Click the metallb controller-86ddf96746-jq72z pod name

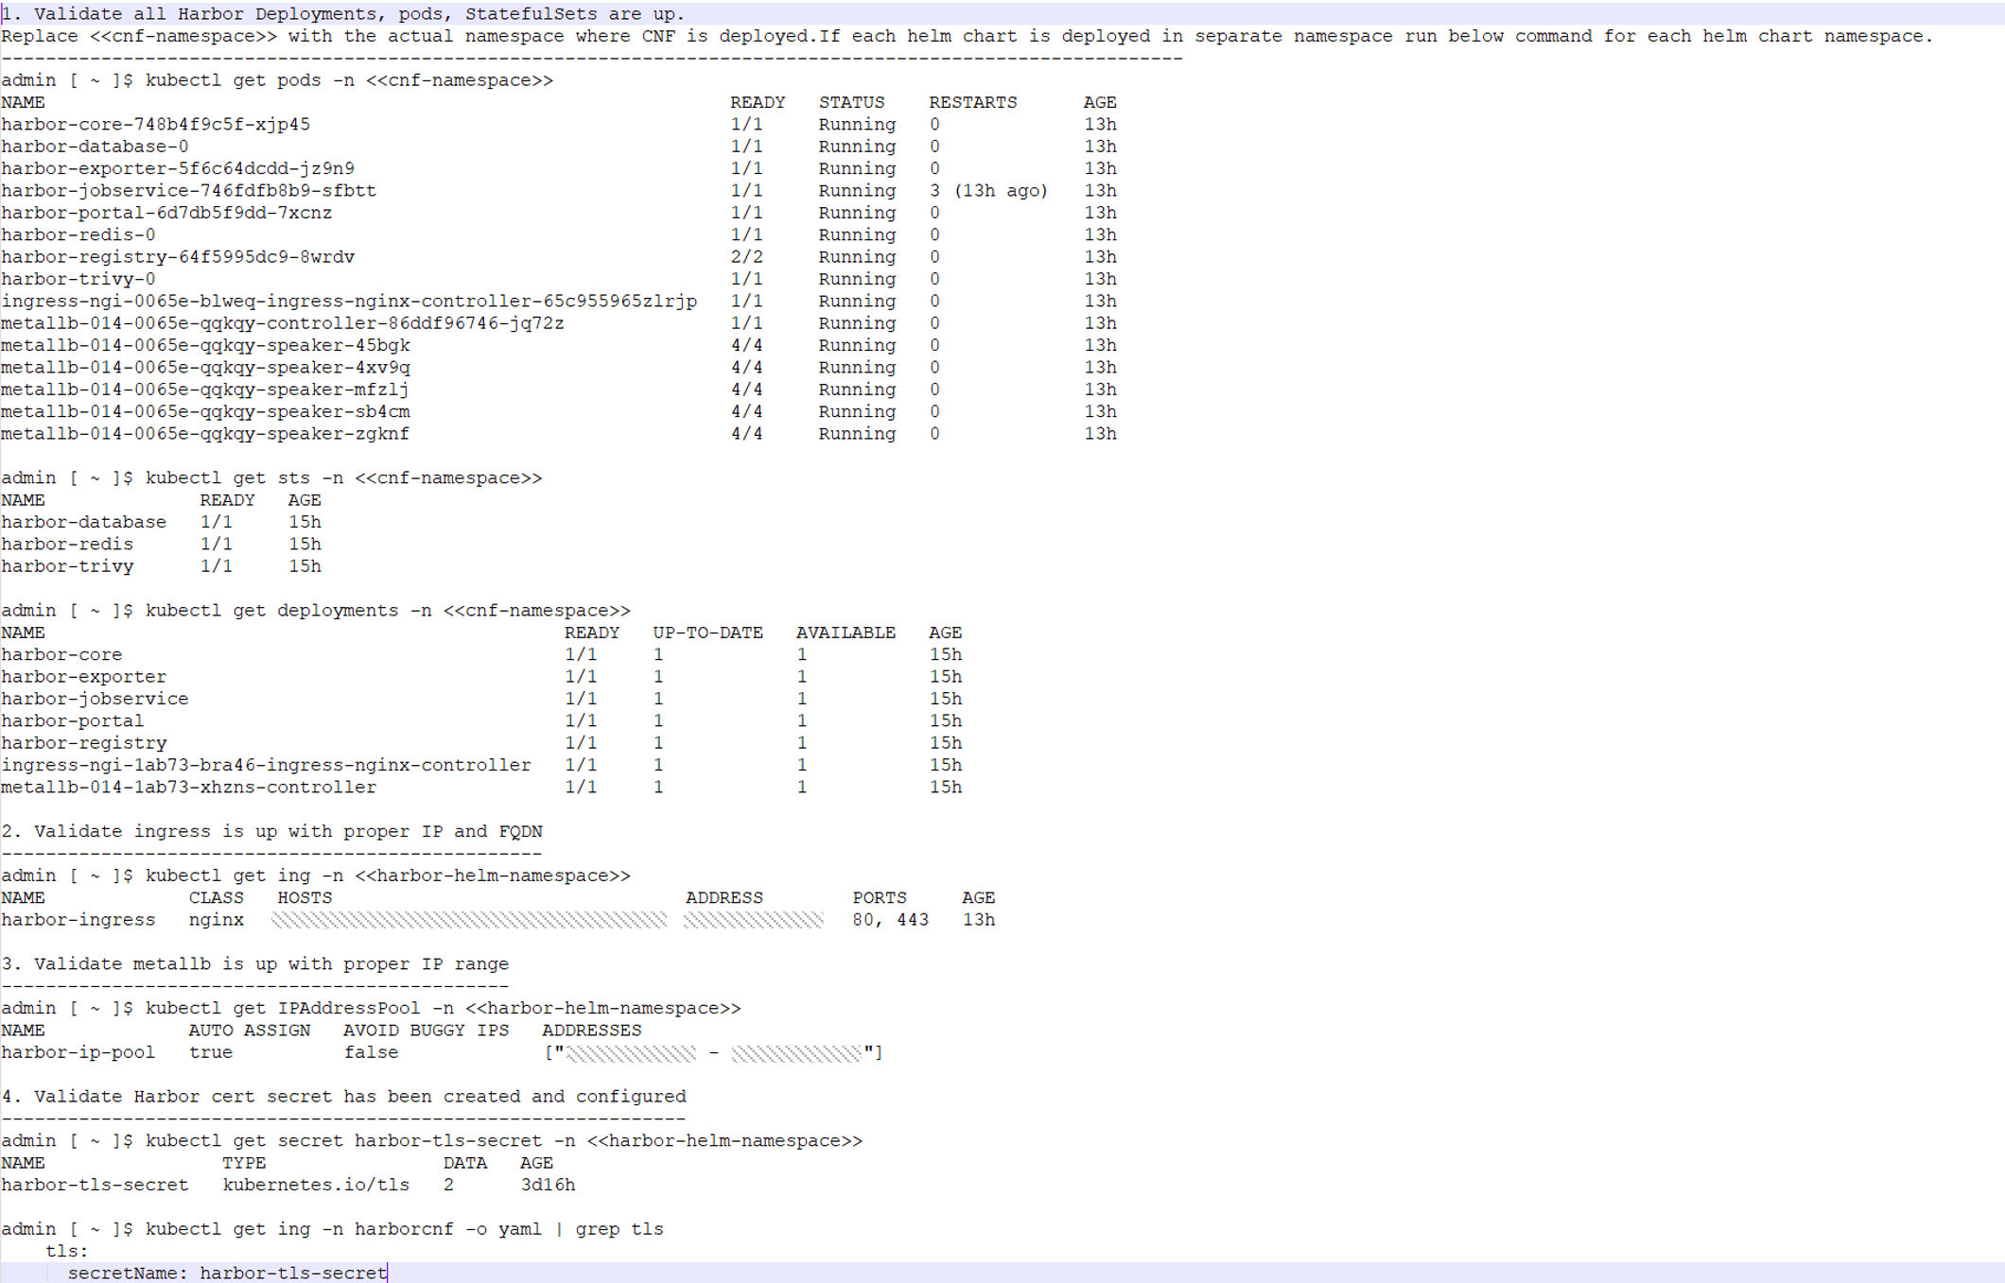283,323
